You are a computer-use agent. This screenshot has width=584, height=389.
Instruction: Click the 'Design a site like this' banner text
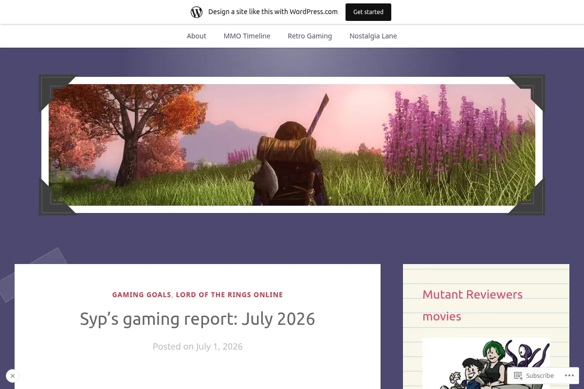click(x=273, y=12)
